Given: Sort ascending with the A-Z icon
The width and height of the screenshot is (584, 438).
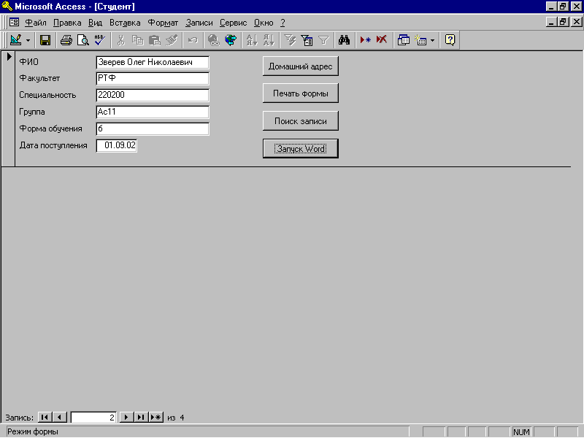Looking at the screenshot, I should point(252,40).
